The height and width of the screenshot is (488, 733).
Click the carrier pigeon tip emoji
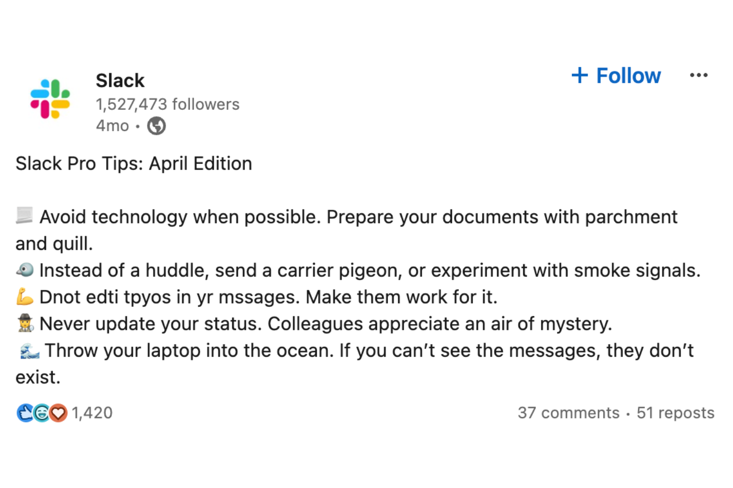pos(23,269)
